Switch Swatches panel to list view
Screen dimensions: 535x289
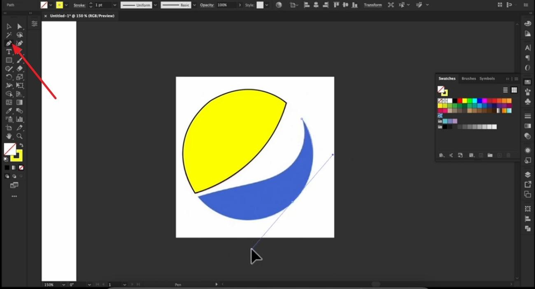tap(505, 90)
